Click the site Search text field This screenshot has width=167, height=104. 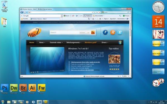point(65,32)
